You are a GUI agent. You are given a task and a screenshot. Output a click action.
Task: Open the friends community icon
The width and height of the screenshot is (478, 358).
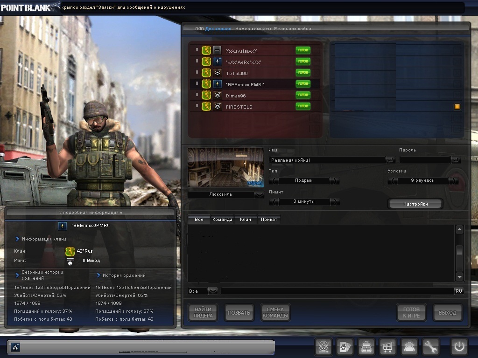tap(410, 347)
